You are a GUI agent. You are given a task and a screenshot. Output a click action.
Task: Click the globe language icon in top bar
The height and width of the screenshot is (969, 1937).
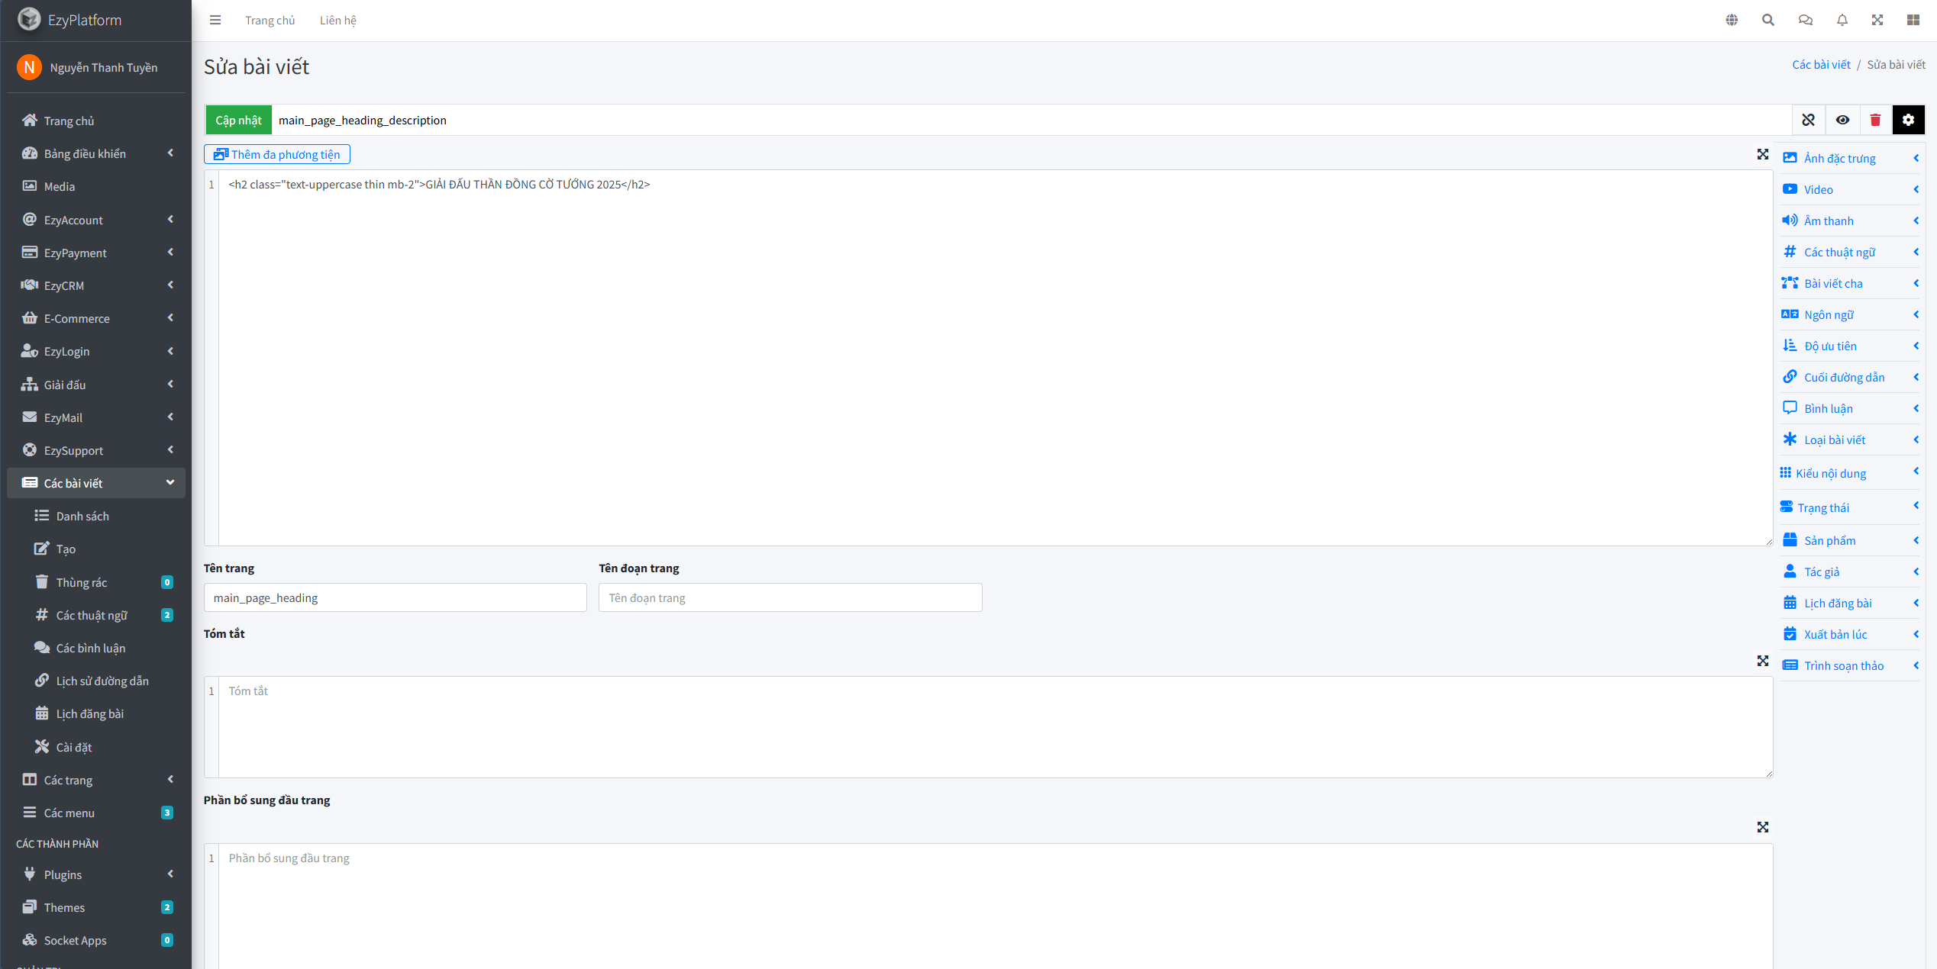tap(1732, 20)
